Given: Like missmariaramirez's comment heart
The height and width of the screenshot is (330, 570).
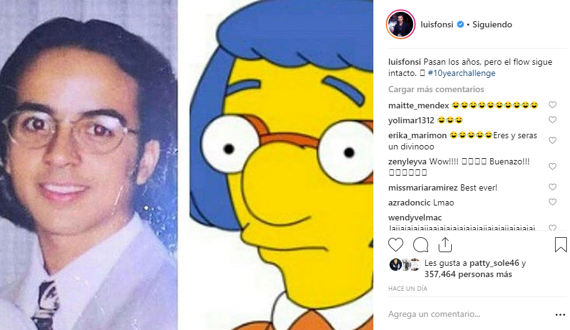Looking at the screenshot, I should coord(552,187).
